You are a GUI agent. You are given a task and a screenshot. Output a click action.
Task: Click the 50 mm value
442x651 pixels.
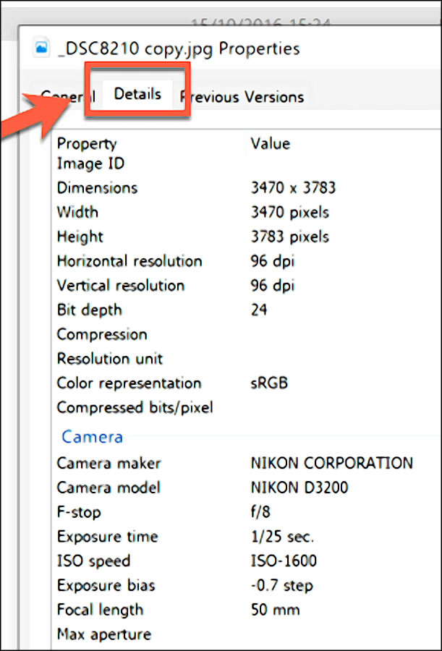click(x=275, y=610)
